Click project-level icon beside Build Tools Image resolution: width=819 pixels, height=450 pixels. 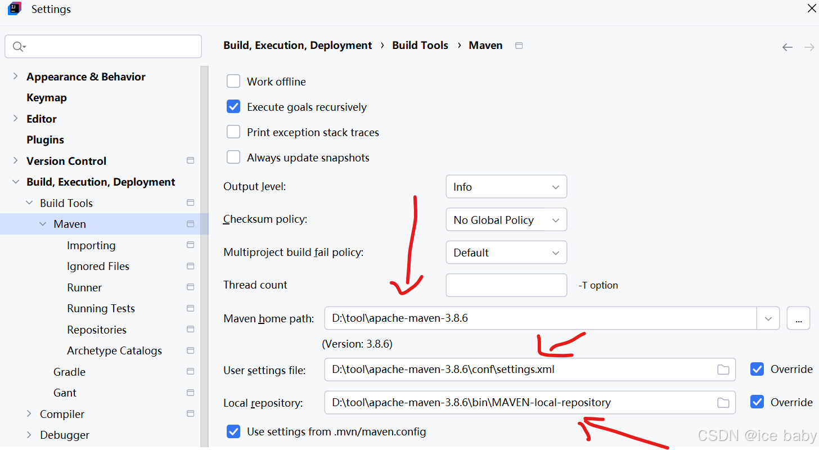pyautogui.click(x=190, y=203)
